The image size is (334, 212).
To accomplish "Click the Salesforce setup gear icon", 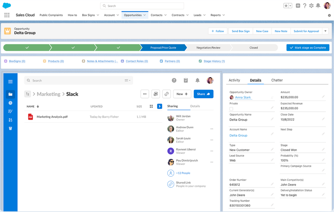I will [x=311, y=6].
